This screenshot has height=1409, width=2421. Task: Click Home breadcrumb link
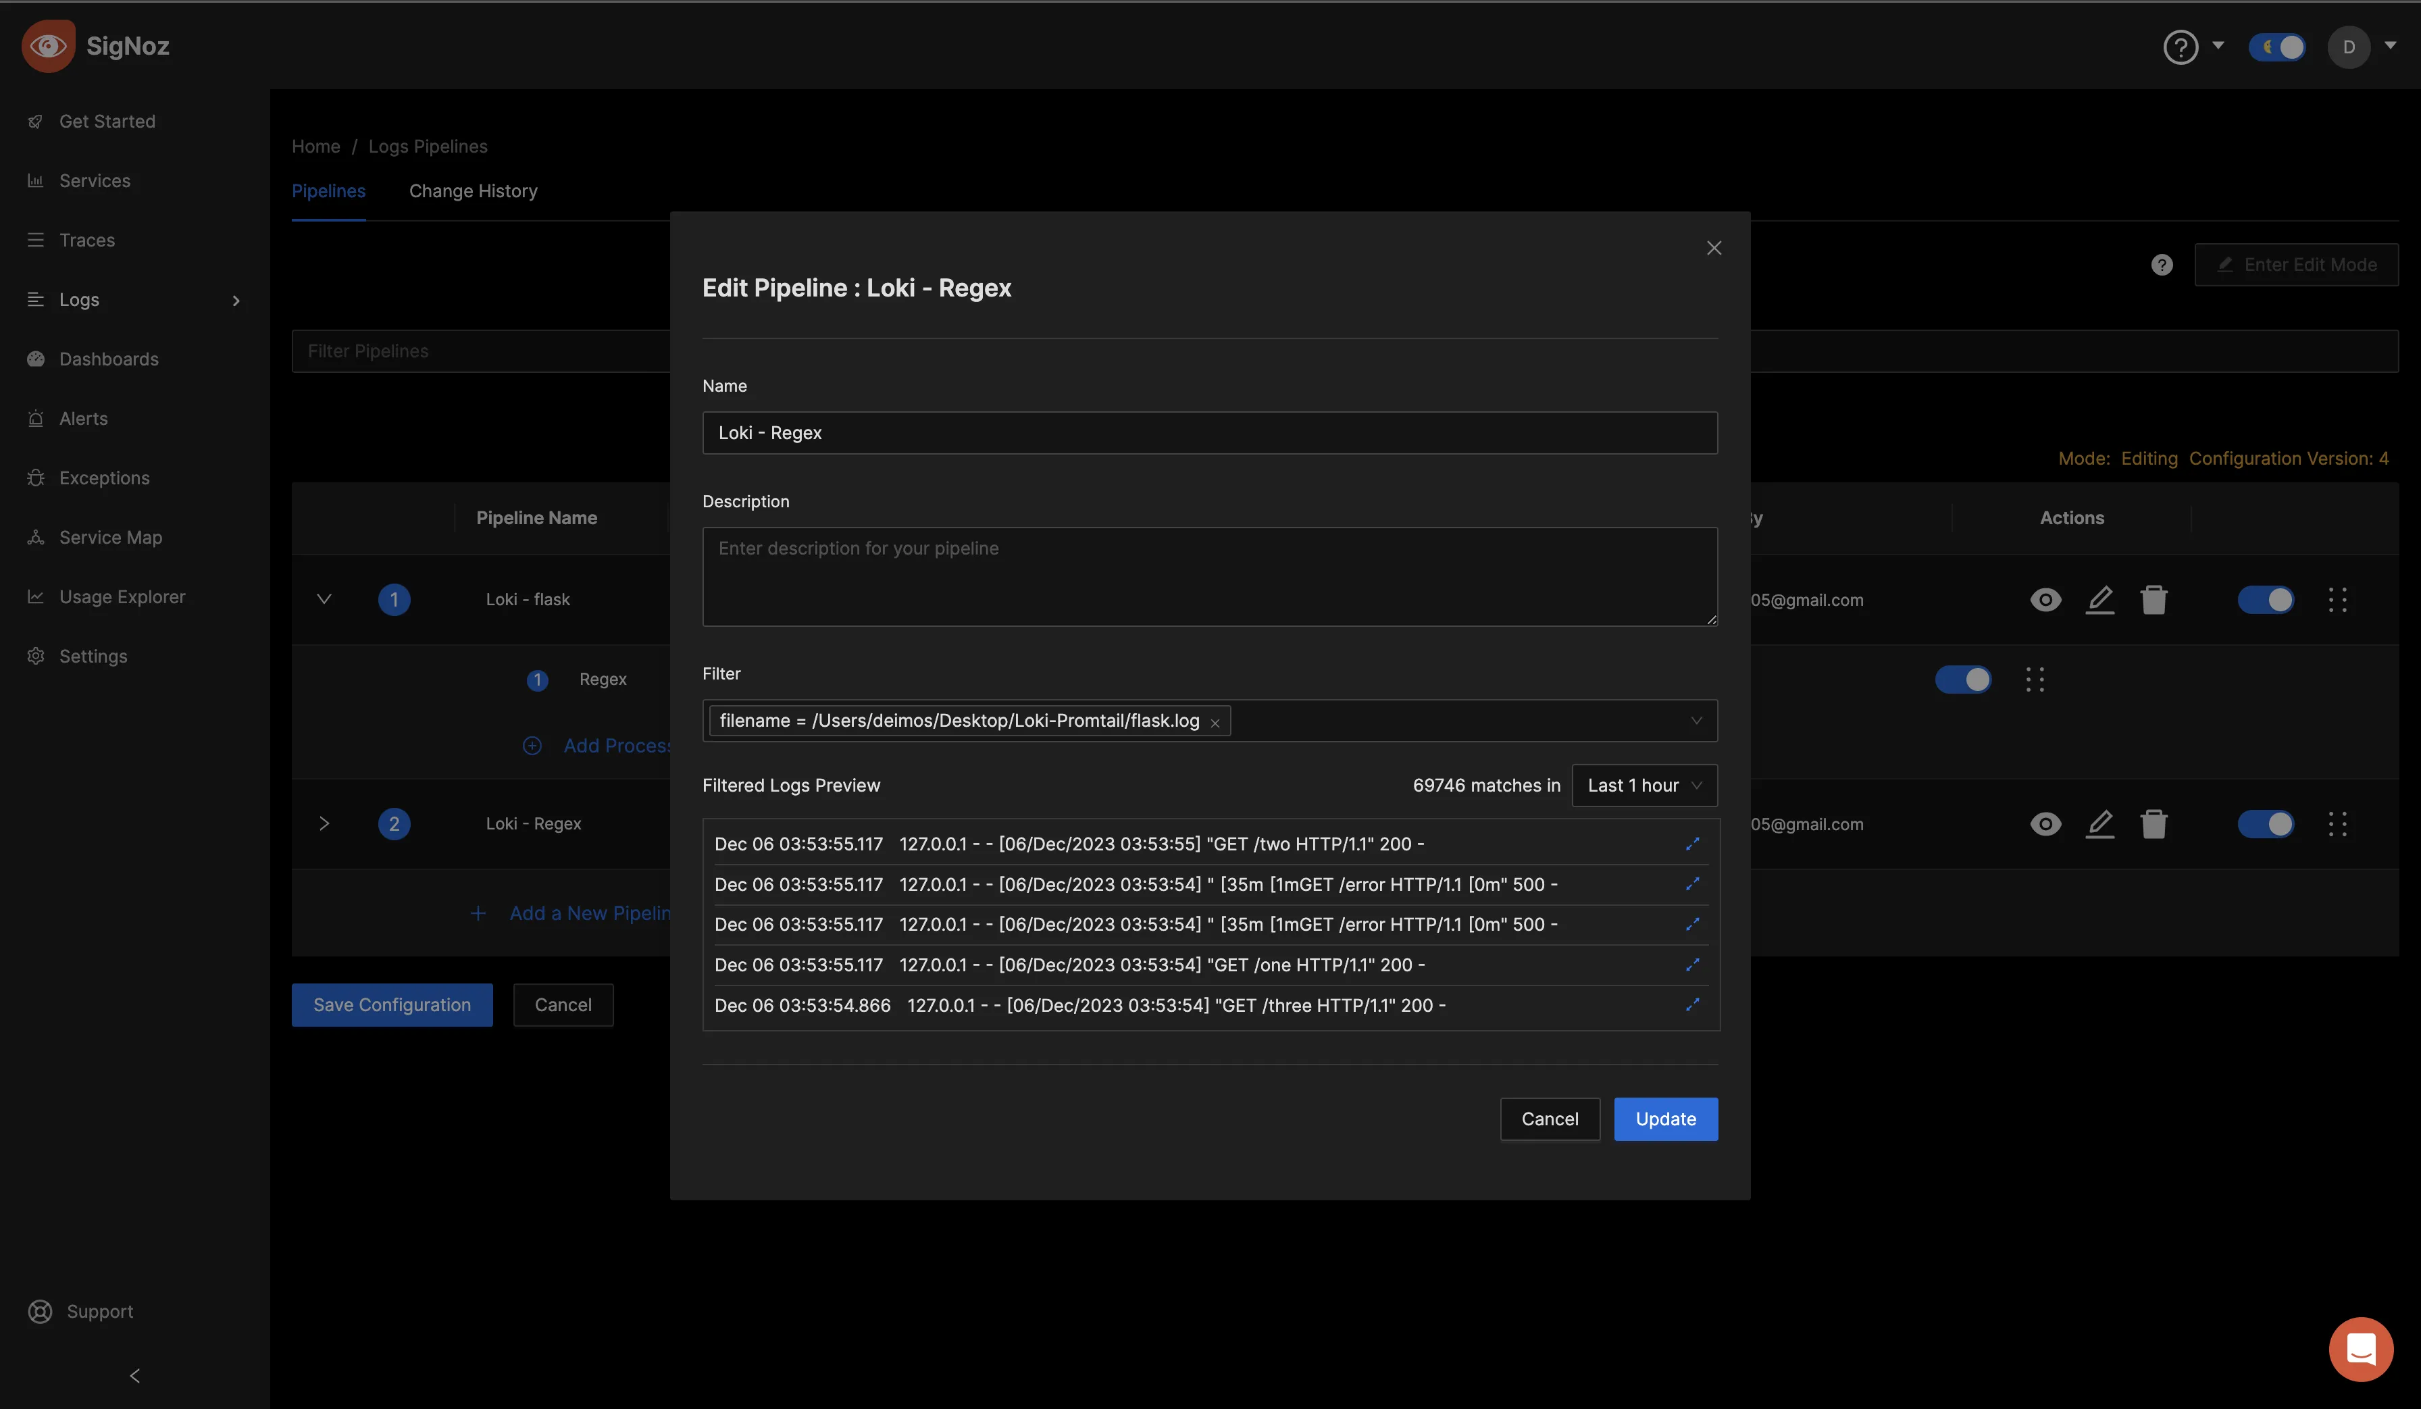tap(315, 146)
